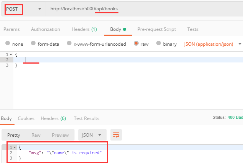Click line 2 of the request body editor
243x163 pixels.
(128, 60)
